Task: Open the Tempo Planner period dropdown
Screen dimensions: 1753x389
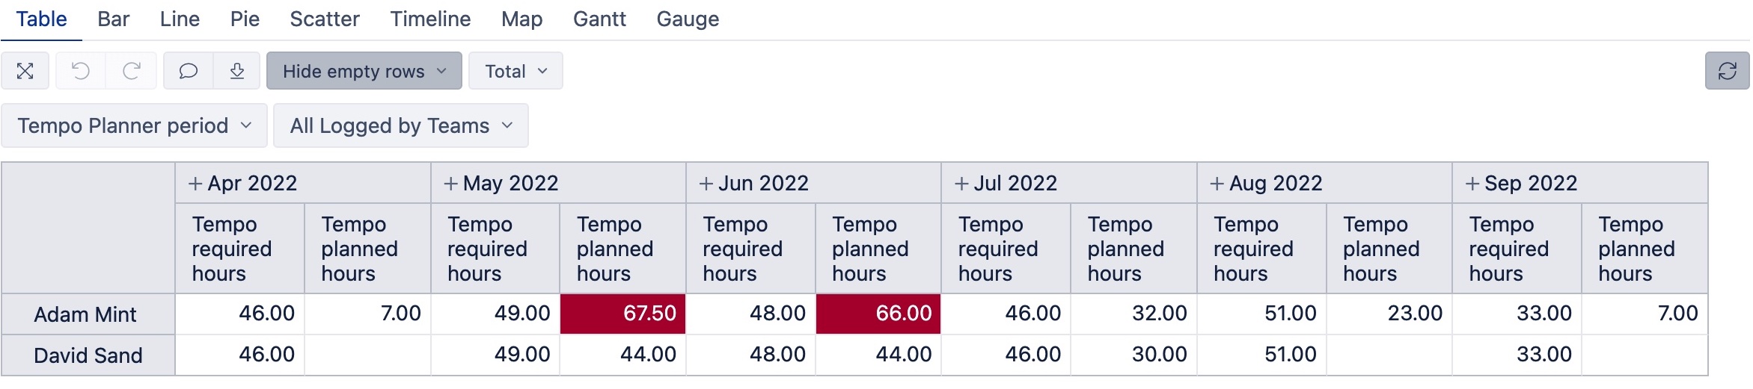Action: click(x=134, y=125)
